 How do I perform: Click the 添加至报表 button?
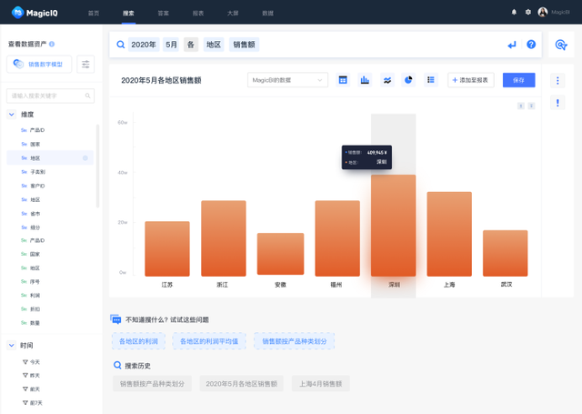point(471,80)
